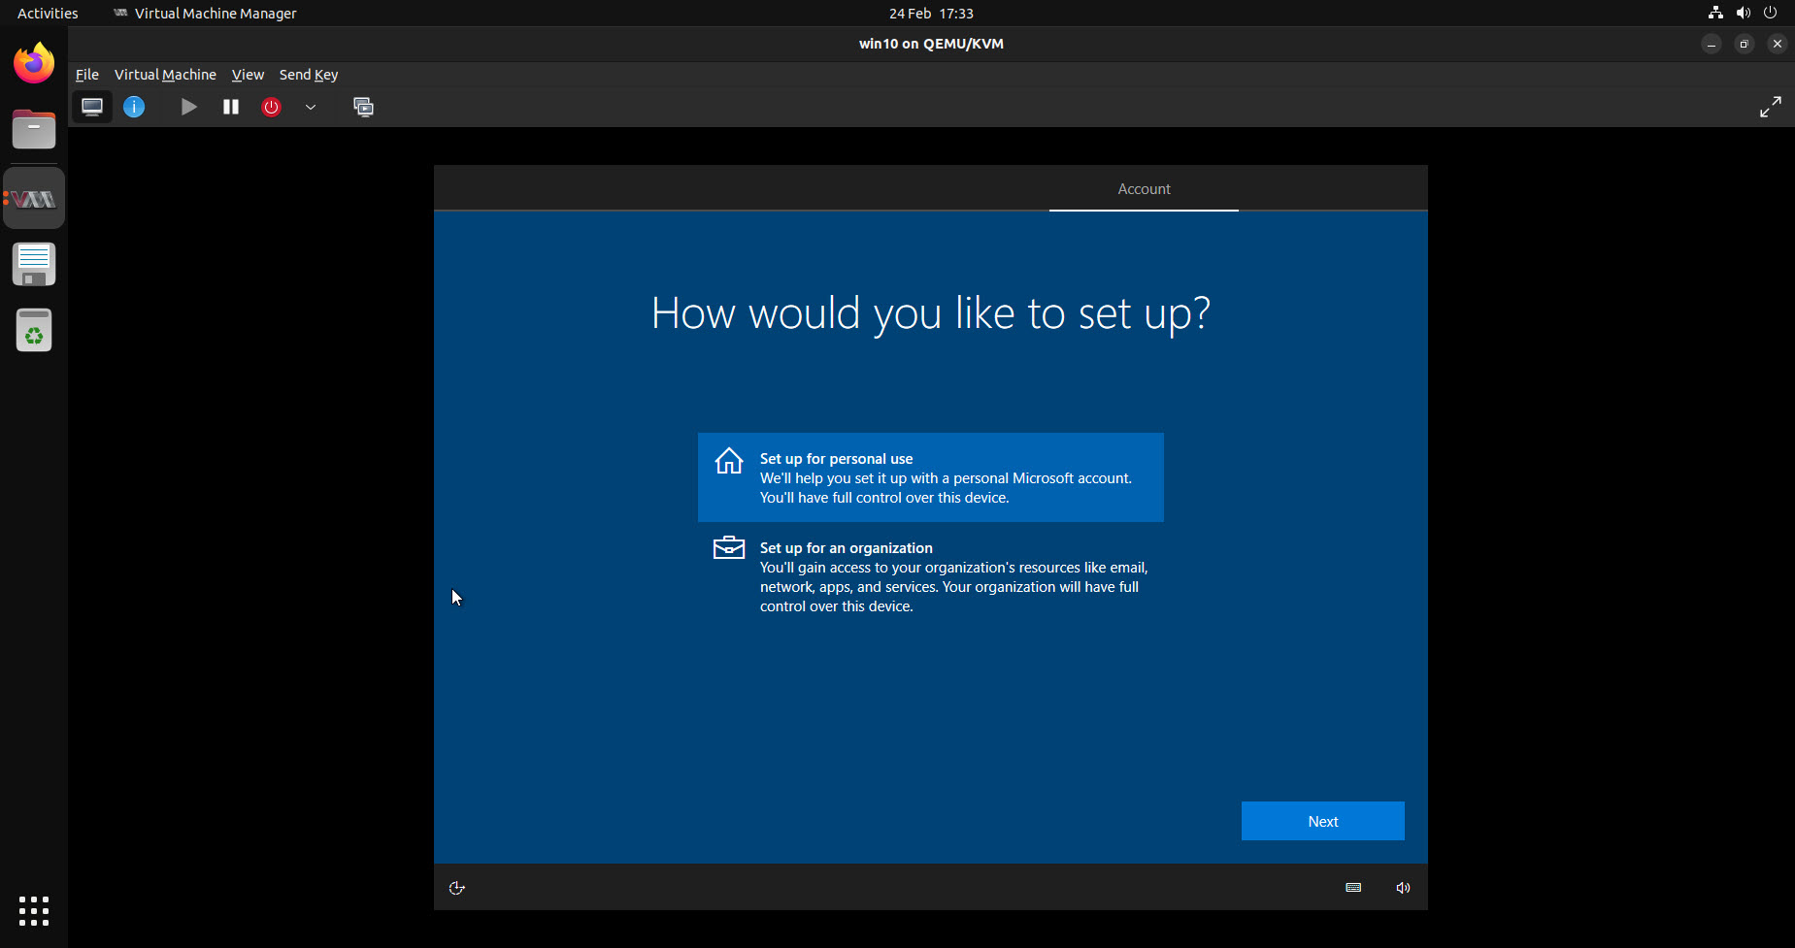The image size is (1795, 948).
Task: Open the Virtual Machine menu
Action: point(165,74)
